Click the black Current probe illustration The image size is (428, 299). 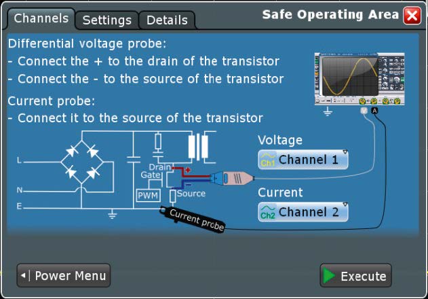[193, 219]
